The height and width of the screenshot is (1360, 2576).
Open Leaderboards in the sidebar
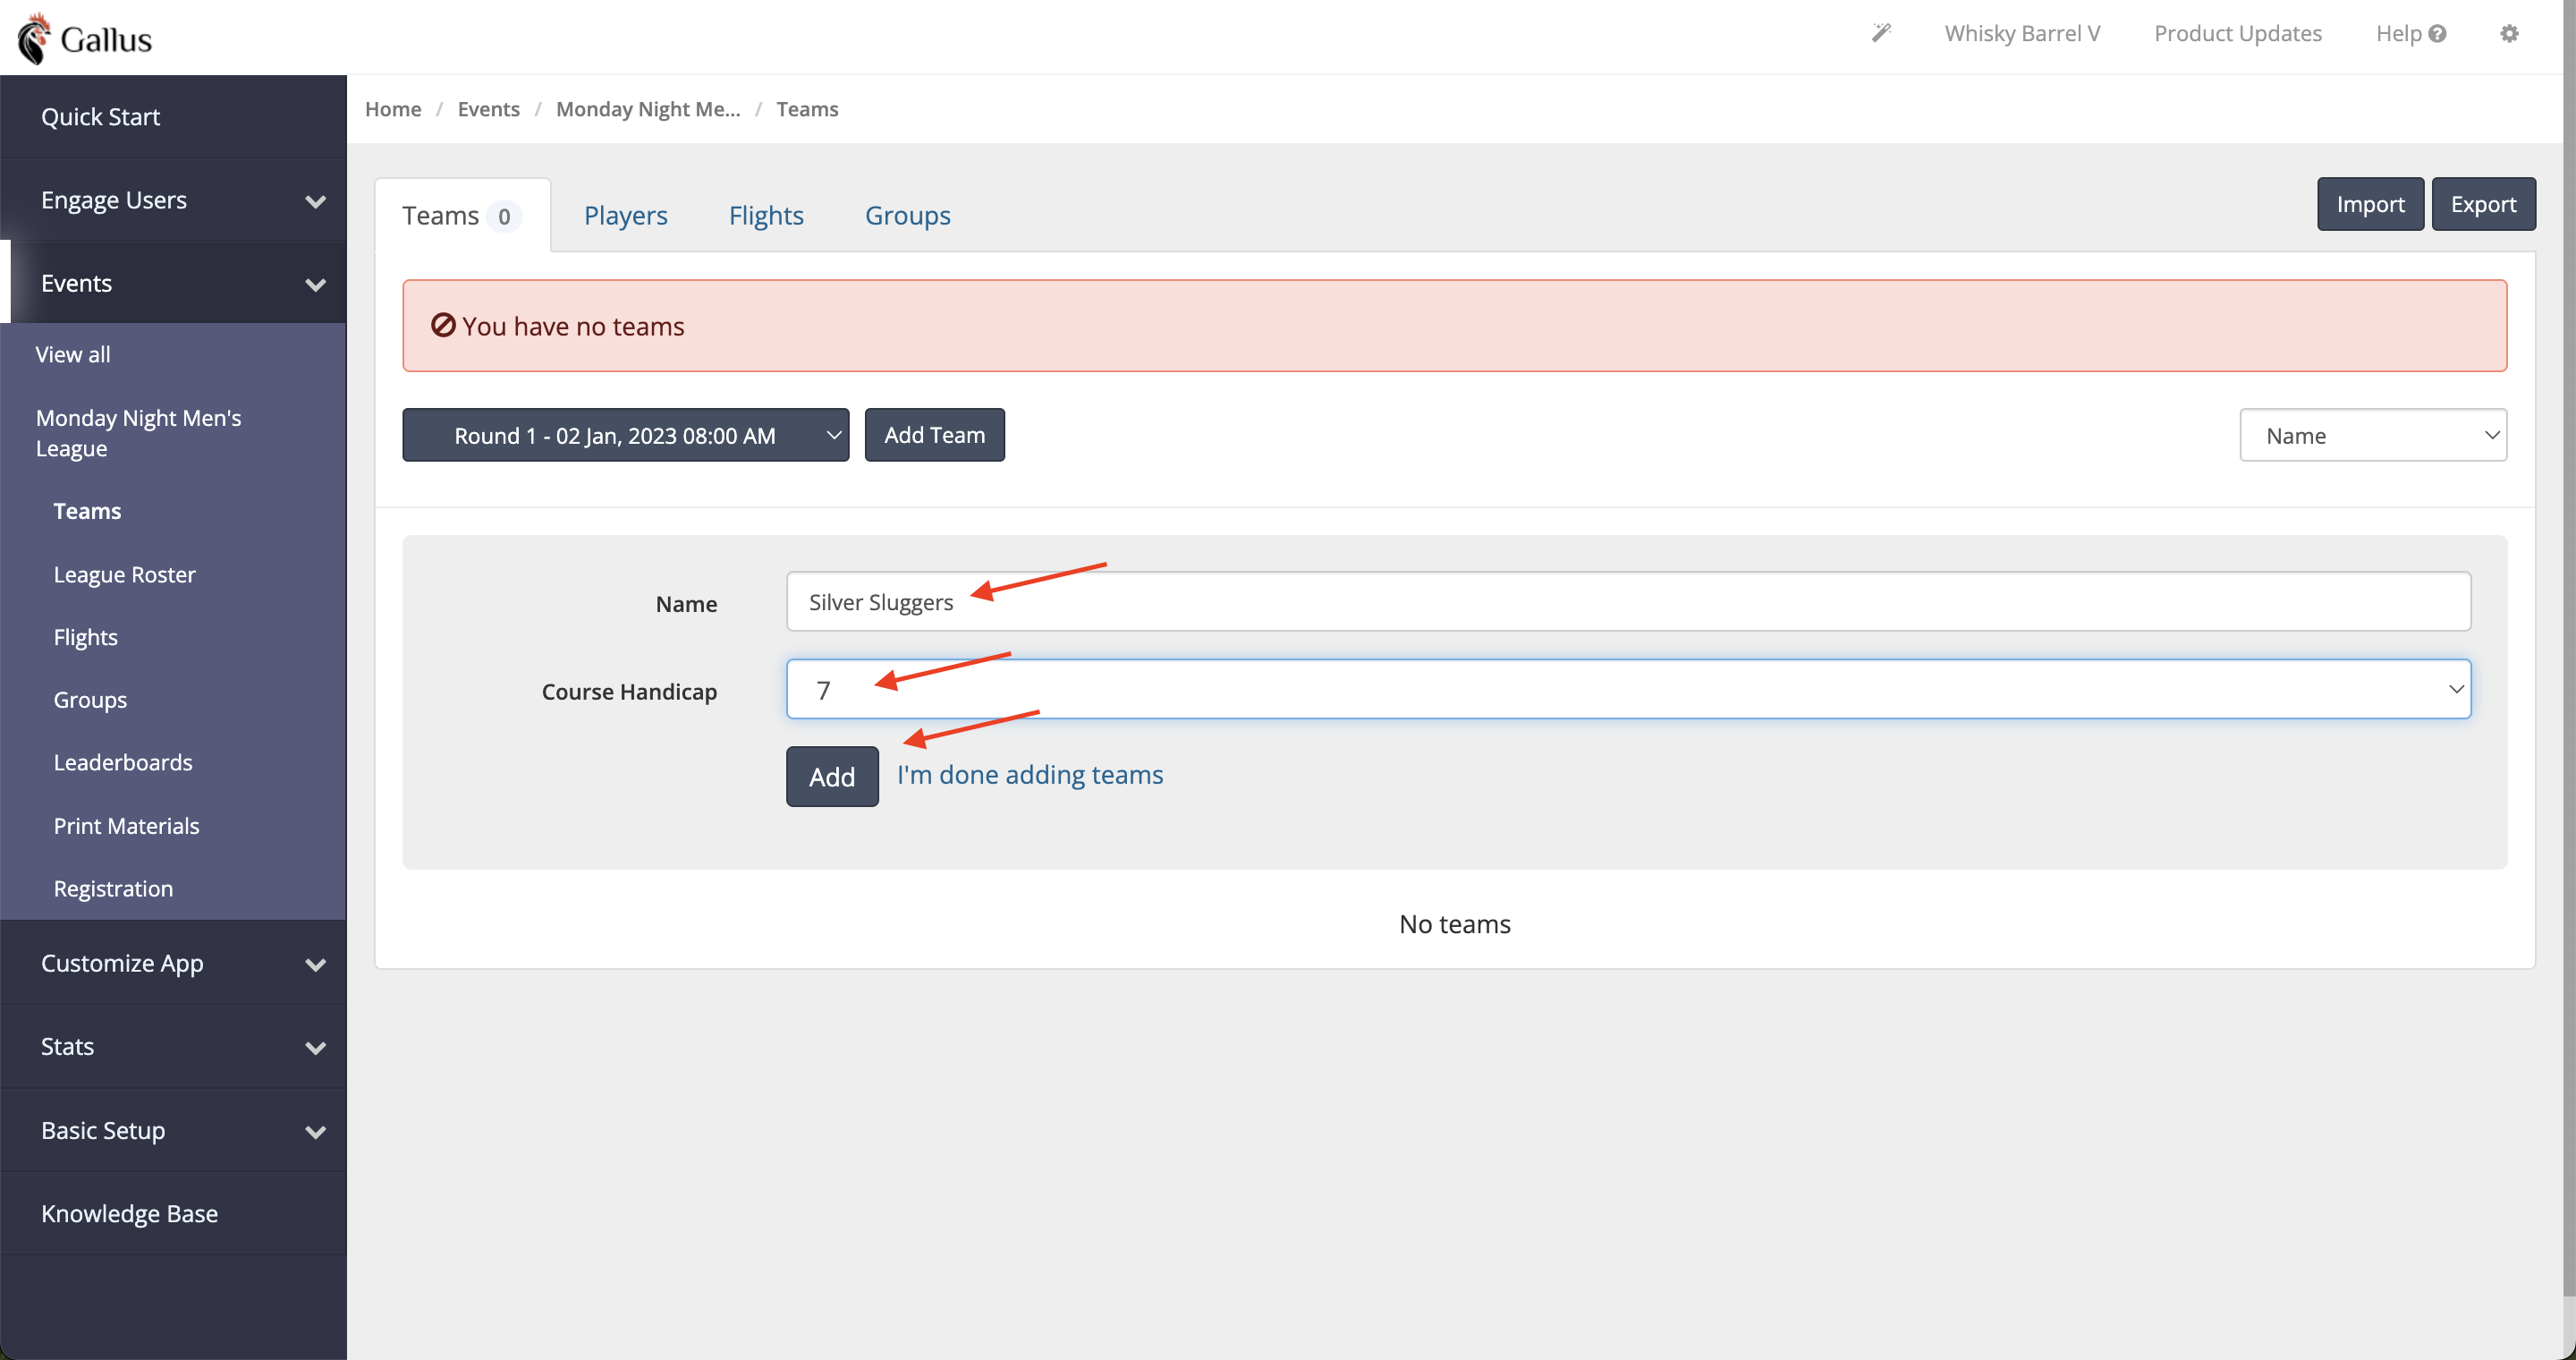pyautogui.click(x=123, y=762)
